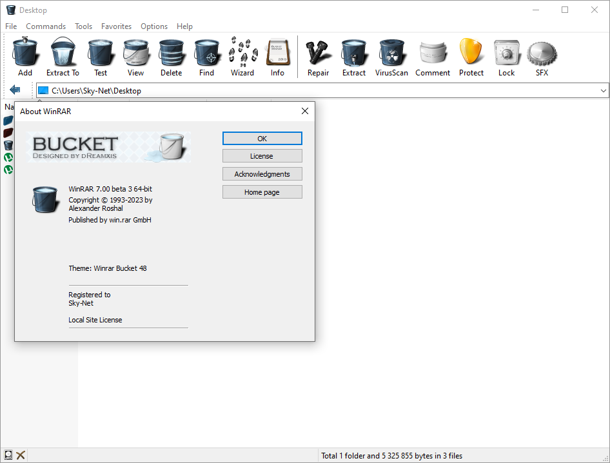Screen dimensions: 610x463
Task: Click 'Published by win.rar GmbH' text
Action: [110, 220]
